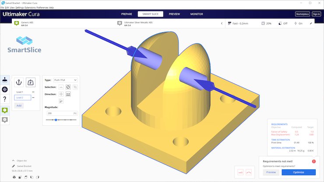The width and height of the screenshot is (324, 182).
Task: Click the SmartSlice logo
Action: [25, 45]
